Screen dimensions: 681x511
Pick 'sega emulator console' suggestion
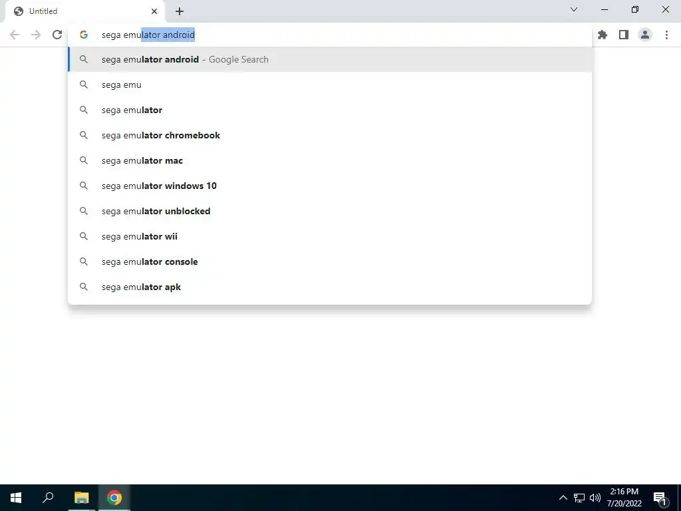tap(330, 261)
